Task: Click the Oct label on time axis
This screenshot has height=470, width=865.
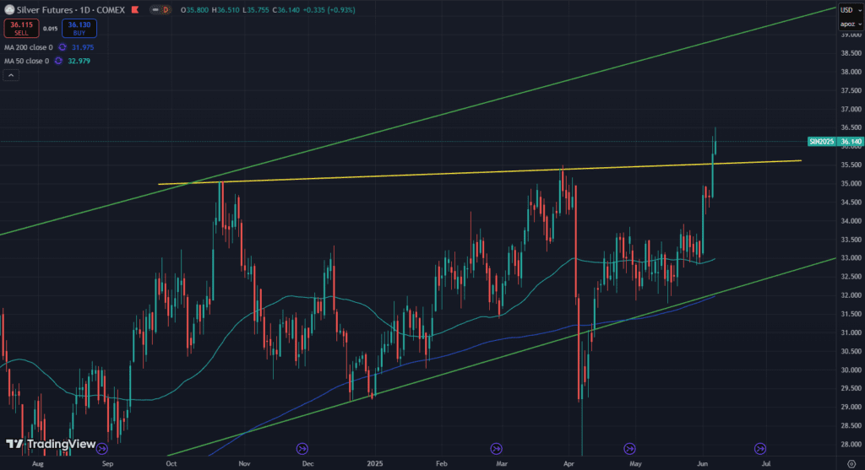Action: pyautogui.click(x=171, y=464)
